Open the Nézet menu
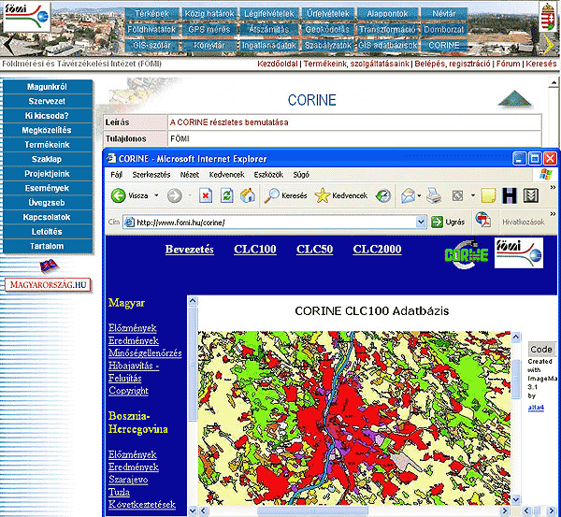This screenshot has height=517, width=561. 189,174
